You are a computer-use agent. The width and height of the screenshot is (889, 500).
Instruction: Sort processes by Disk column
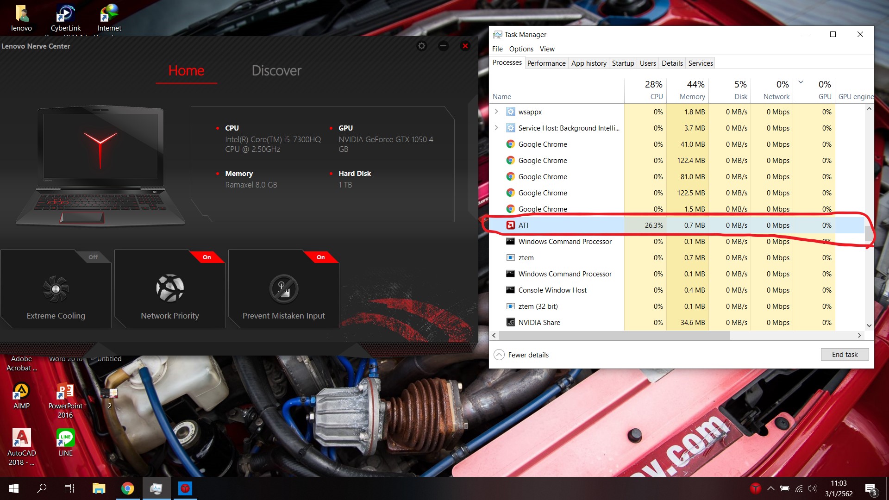click(x=730, y=90)
